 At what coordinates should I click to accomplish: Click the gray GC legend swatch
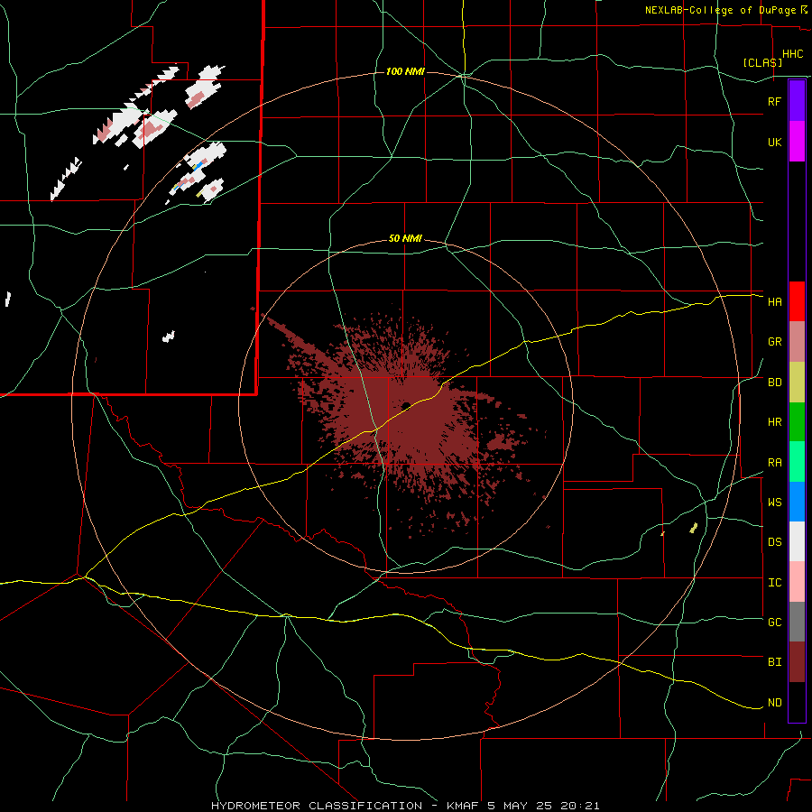(x=797, y=622)
